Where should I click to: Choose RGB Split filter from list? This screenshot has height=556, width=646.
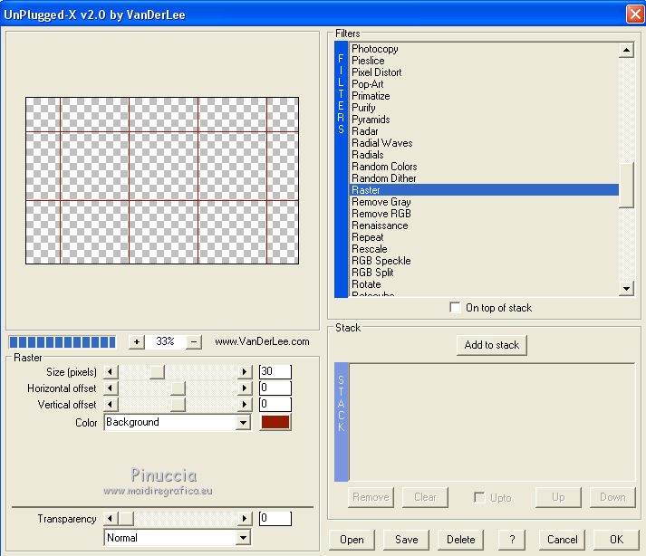point(372,273)
